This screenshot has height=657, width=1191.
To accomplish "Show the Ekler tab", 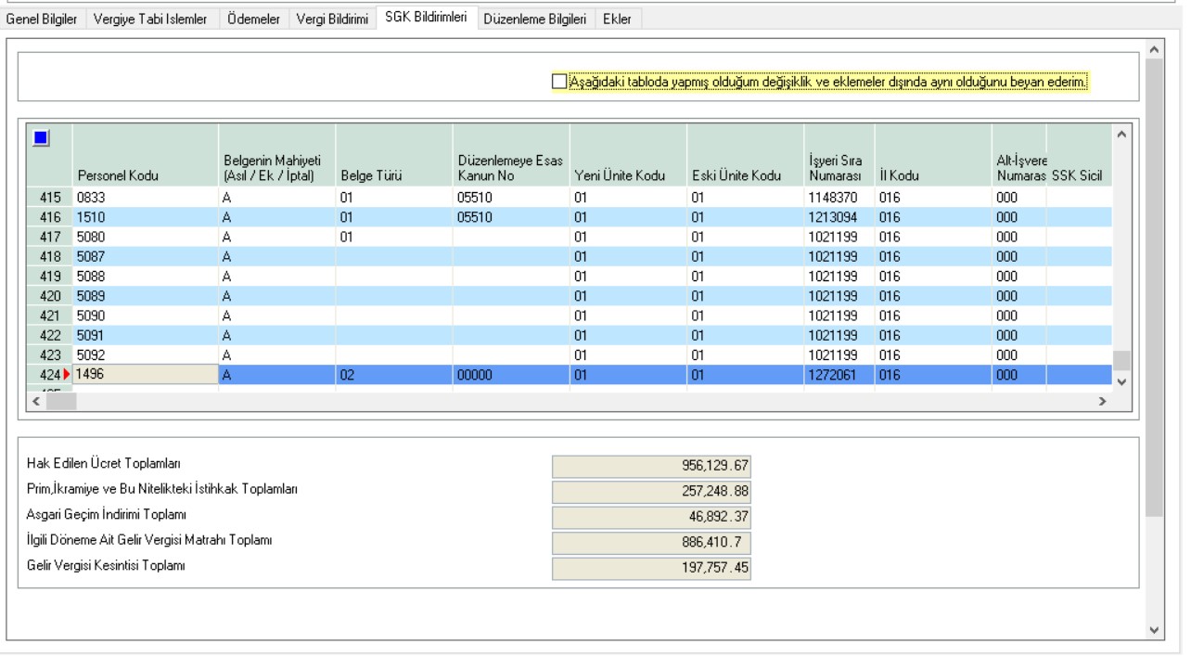I will (x=617, y=19).
